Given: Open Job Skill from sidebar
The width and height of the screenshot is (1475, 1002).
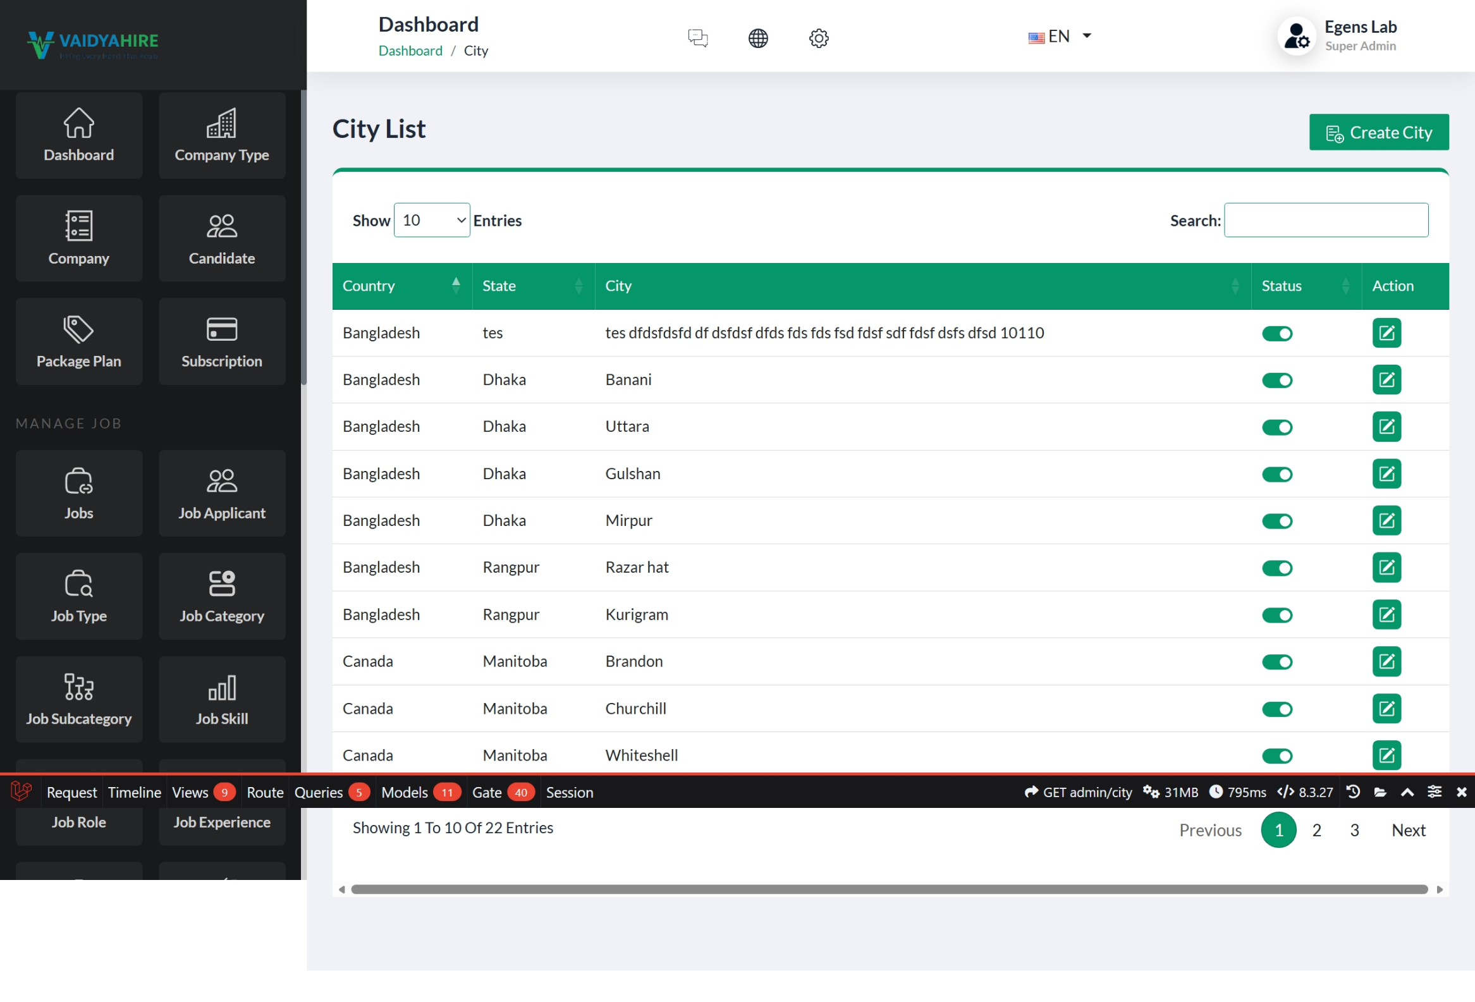Looking at the screenshot, I should (x=221, y=699).
